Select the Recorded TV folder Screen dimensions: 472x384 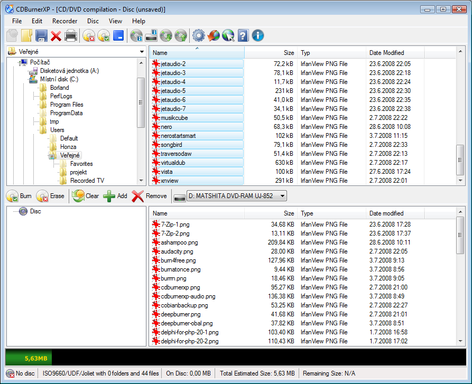(87, 181)
